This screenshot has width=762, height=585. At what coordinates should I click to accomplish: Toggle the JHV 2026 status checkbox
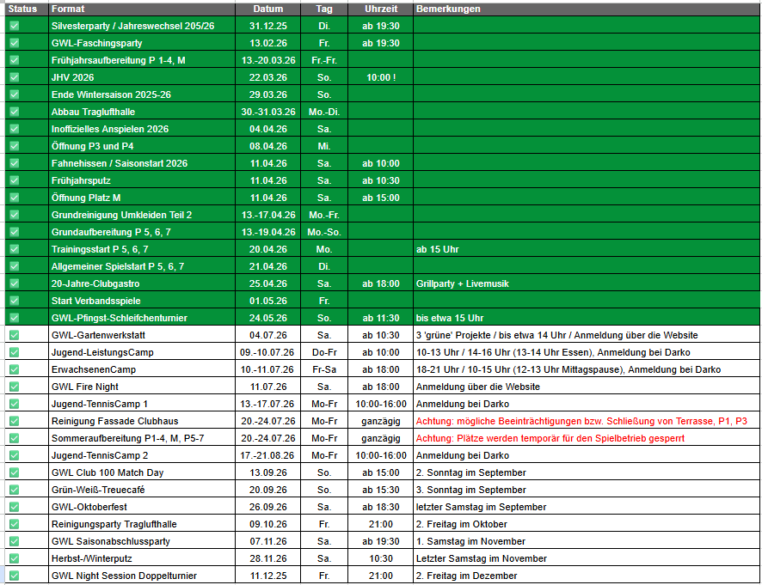[x=14, y=77]
